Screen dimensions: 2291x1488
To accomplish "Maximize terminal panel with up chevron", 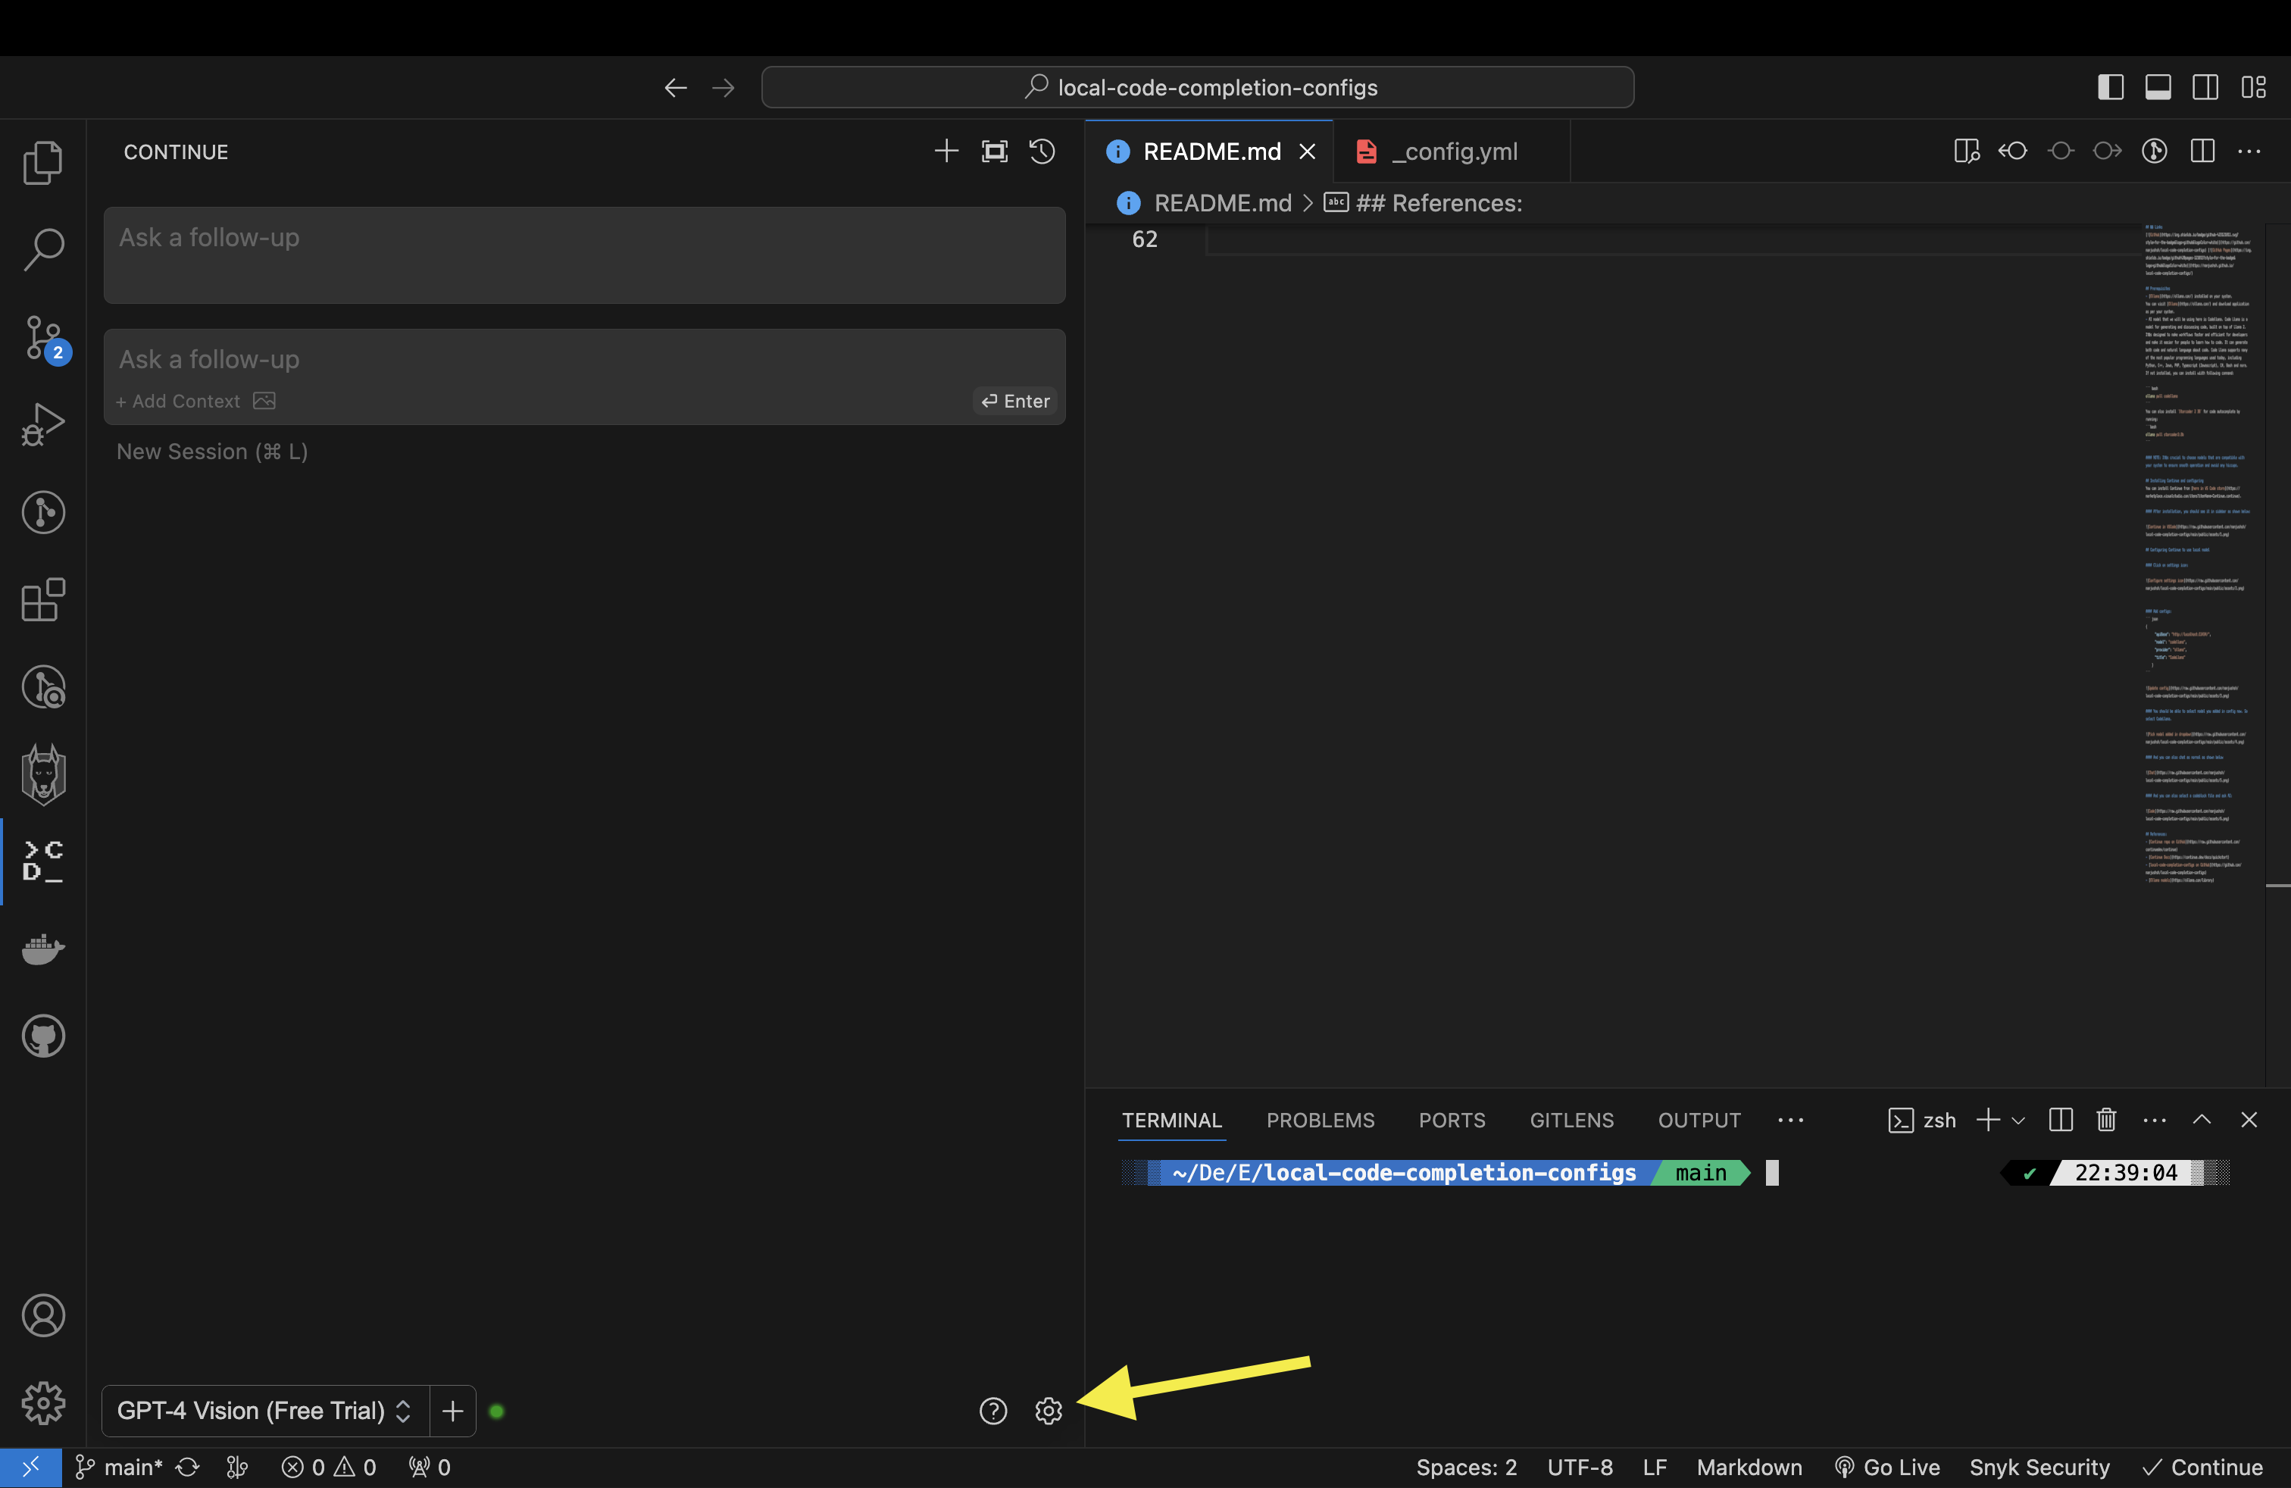I will [2202, 1119].
